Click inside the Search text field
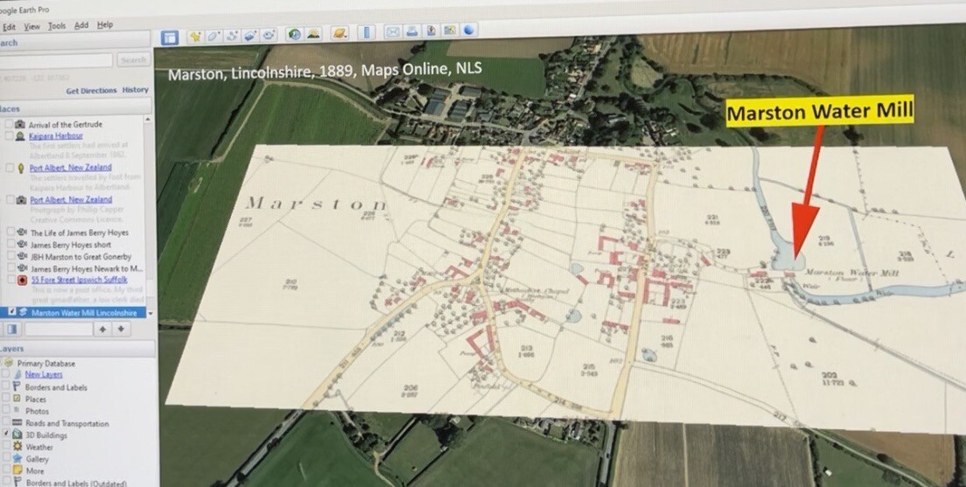The image size is (966, 487). tap(56, 60)
